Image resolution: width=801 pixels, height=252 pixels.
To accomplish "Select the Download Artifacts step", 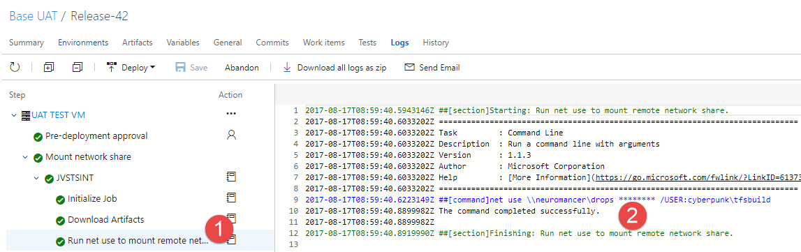I will pyautogui.click(x=105, y=220).
